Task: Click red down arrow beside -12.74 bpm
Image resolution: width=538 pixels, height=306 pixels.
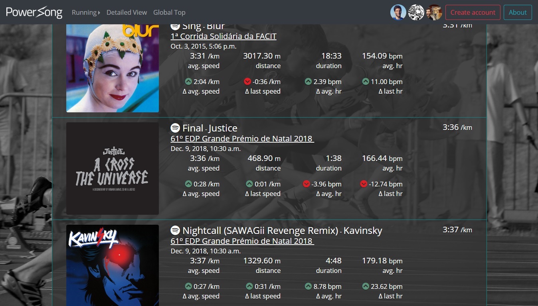Action: click(364, 184)
